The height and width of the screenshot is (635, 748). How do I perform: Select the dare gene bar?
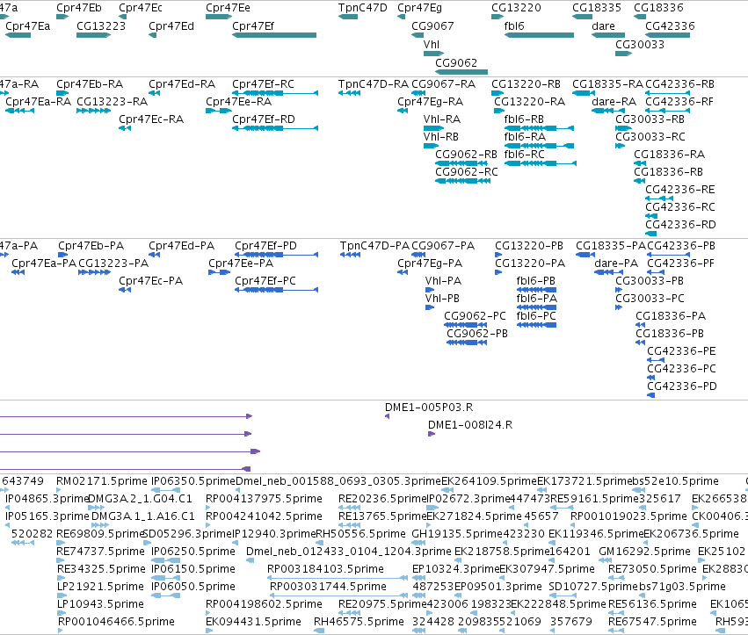tap(608, 35)
